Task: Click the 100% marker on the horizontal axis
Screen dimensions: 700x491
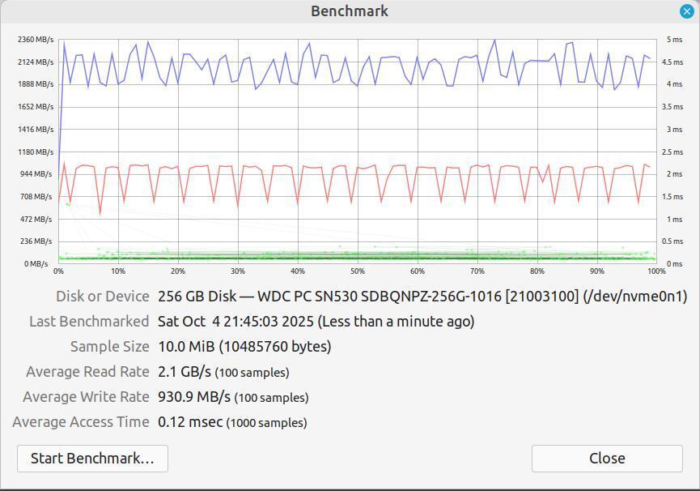Action: tap(655, 271)
